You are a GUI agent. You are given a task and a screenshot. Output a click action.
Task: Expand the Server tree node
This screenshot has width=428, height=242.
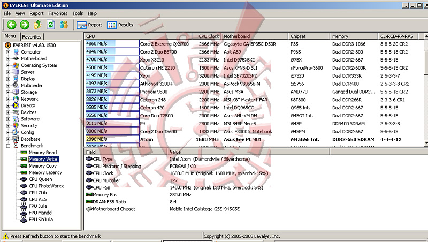pyautogui.click(x=8, y=72)
